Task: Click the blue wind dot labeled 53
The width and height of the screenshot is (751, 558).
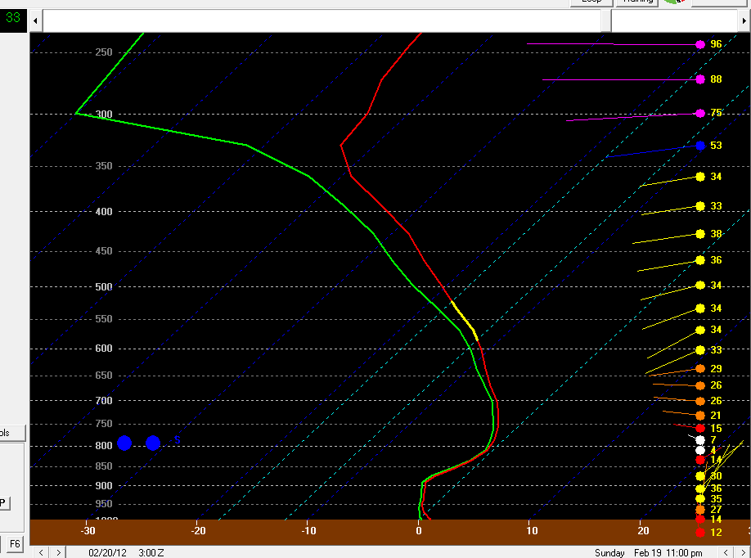Action: click(700, 146)
